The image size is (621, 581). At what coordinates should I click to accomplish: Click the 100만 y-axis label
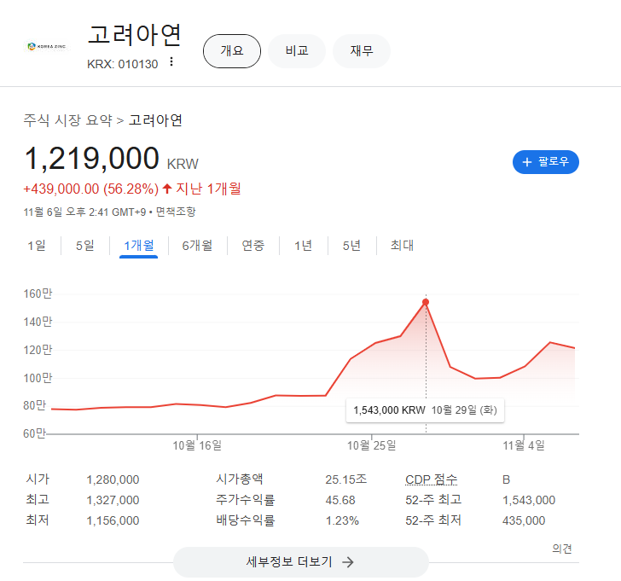[x=38, y=378]
